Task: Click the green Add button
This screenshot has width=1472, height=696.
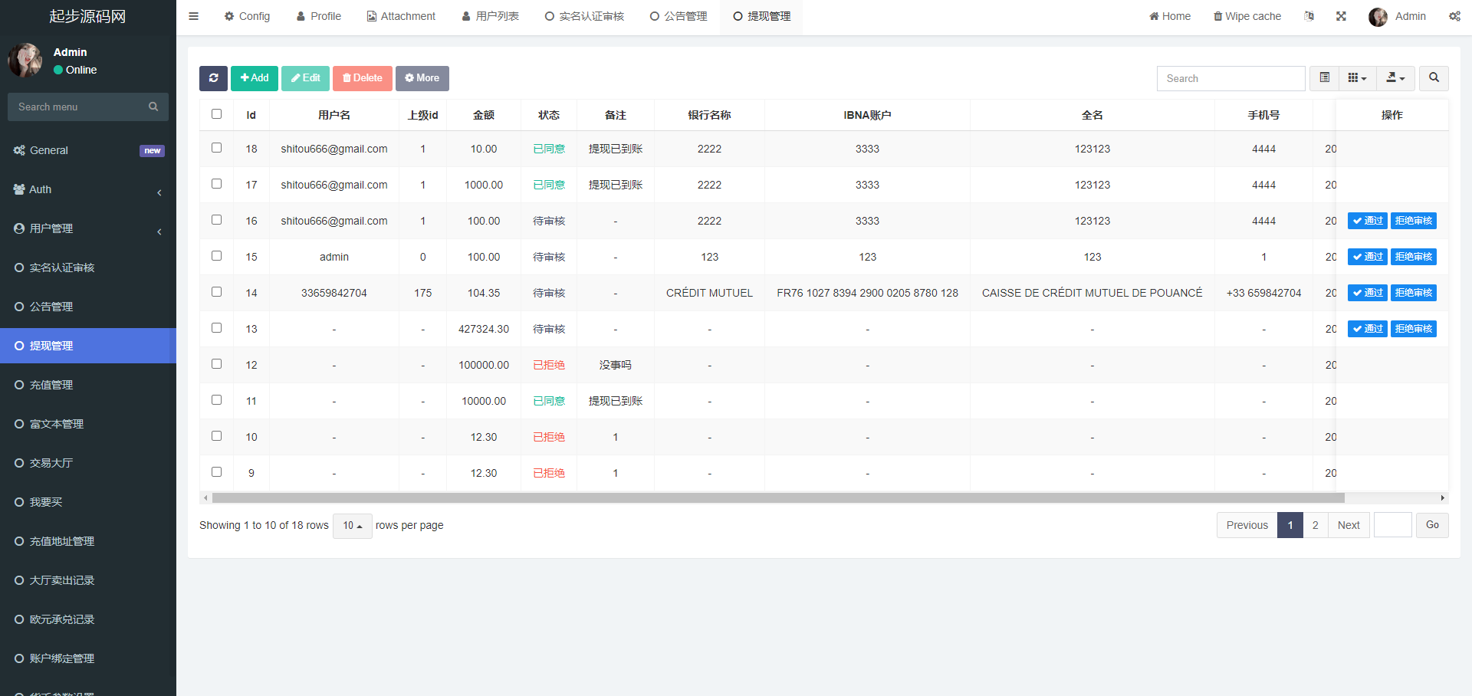Action: (x=255, y=78)
